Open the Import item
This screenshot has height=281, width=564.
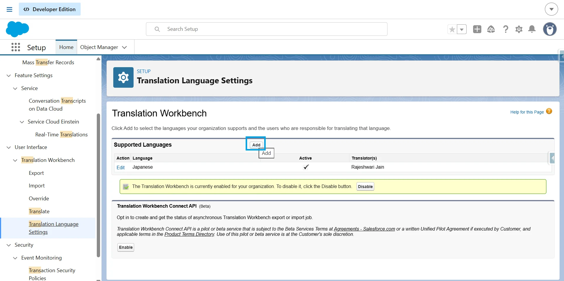(x=37, y=186)
